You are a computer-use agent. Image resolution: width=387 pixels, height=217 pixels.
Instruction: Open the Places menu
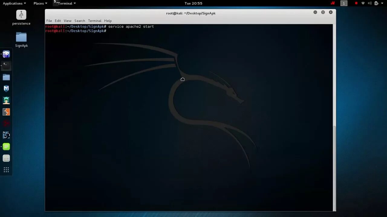coord(40,3)
